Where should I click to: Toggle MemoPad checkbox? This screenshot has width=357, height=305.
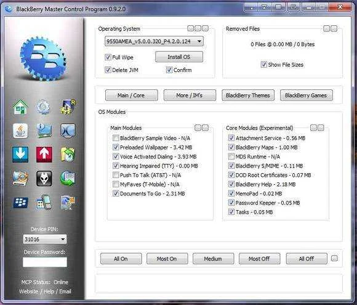(231, 193)
